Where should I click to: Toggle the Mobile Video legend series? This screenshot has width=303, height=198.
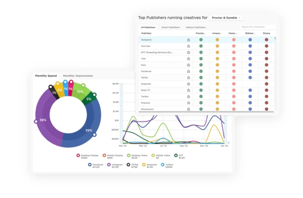tap(161, 157)
